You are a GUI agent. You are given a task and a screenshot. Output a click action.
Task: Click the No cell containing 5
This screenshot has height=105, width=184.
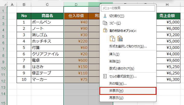tap(24, 48)
